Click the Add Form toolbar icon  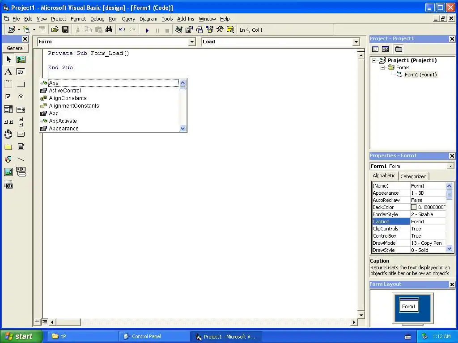tap(26, 30)
